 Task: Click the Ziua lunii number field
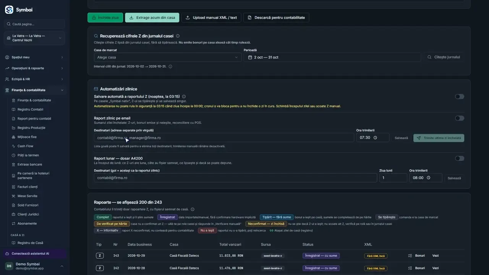pyautogui.click(x=393, y=178)
